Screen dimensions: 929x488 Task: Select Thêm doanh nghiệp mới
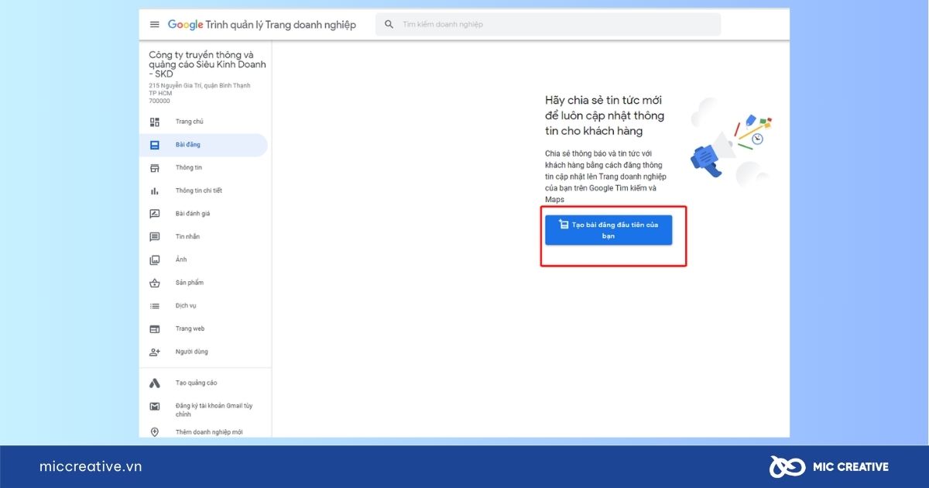[204, 432]
